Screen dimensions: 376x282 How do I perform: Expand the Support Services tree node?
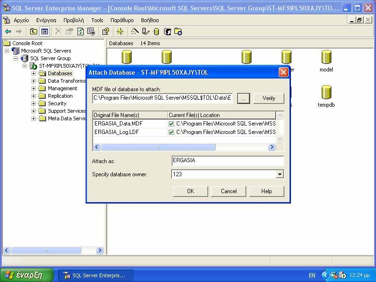33,111
